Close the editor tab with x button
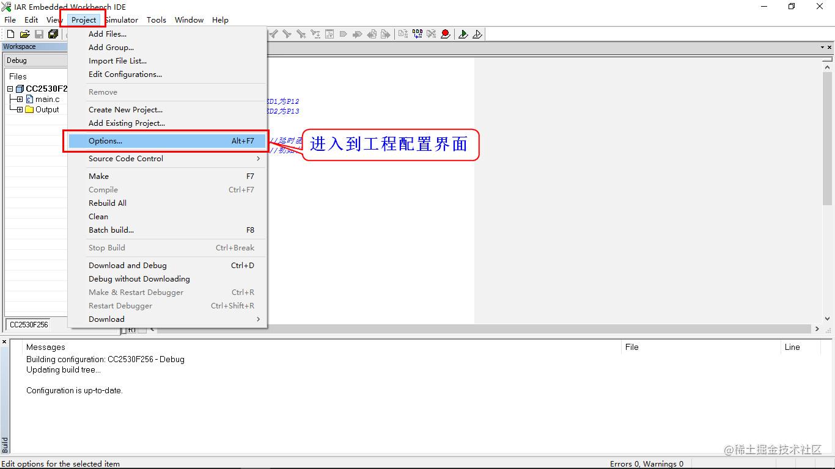Viewport: 835px width, 469px height. click(x=830, y=47)
